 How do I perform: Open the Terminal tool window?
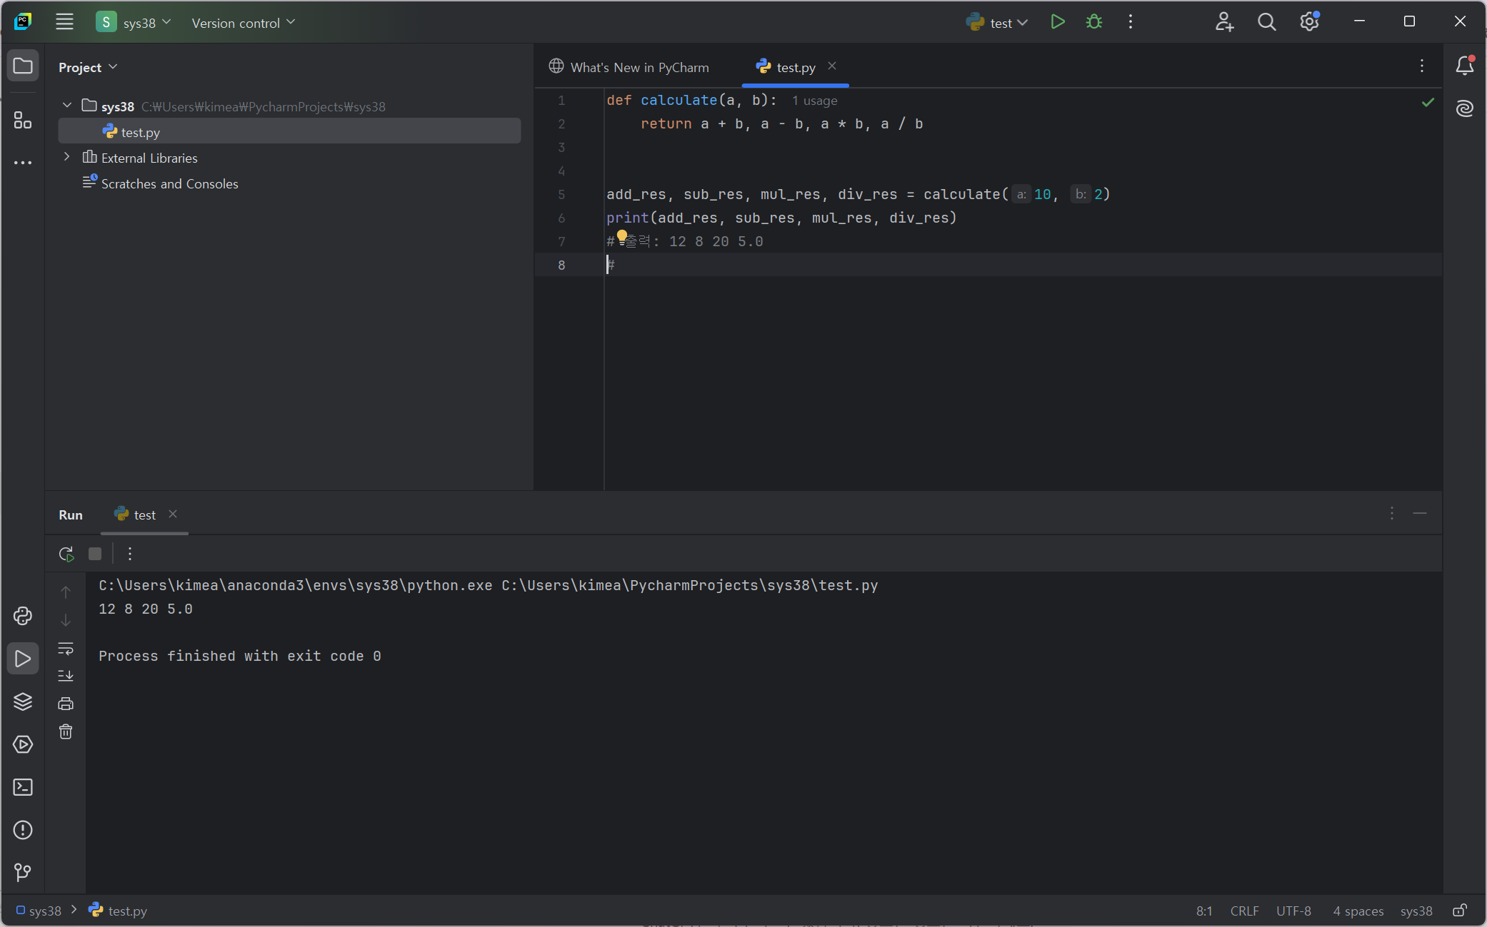point(23,787)
